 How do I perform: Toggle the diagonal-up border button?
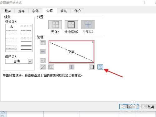click(x=43, y=67)
